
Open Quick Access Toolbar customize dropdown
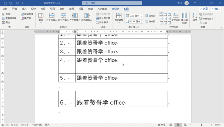coord(22,3)
